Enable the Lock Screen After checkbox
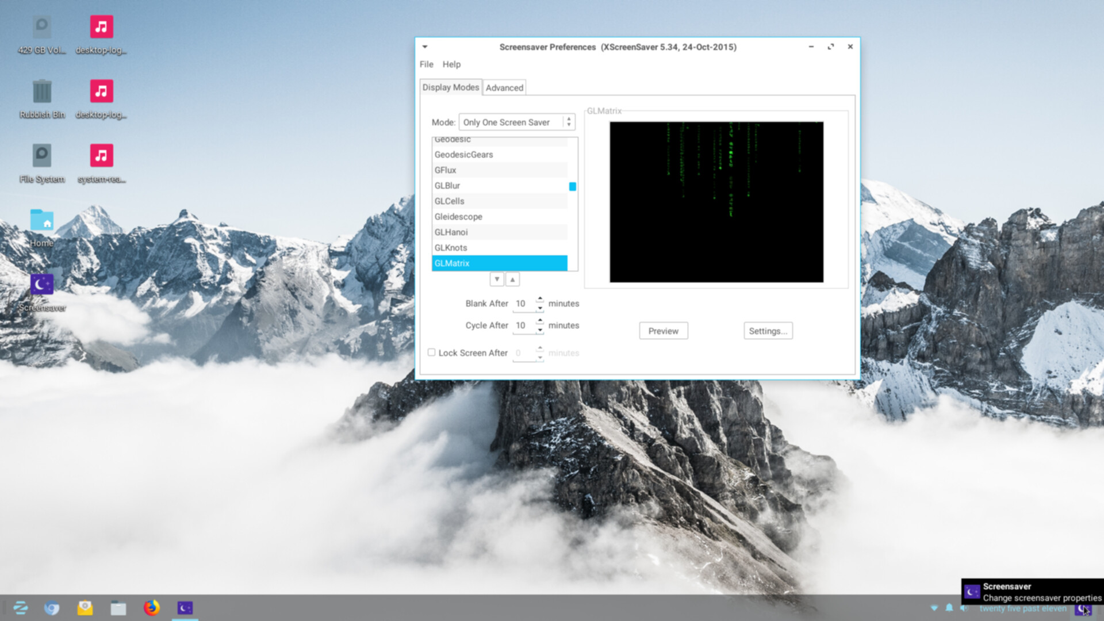The height and width of the screenshot is (621, 1104). tap(431, 352)
